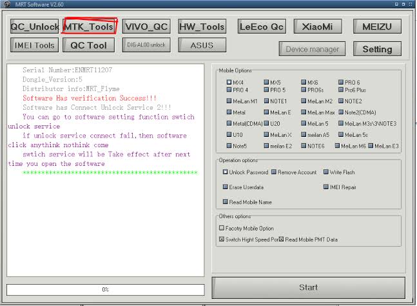Select the MeiLan Max option
Image resolution: width=417 pixels, height=306 pixels.
click(x=304, y=112)
